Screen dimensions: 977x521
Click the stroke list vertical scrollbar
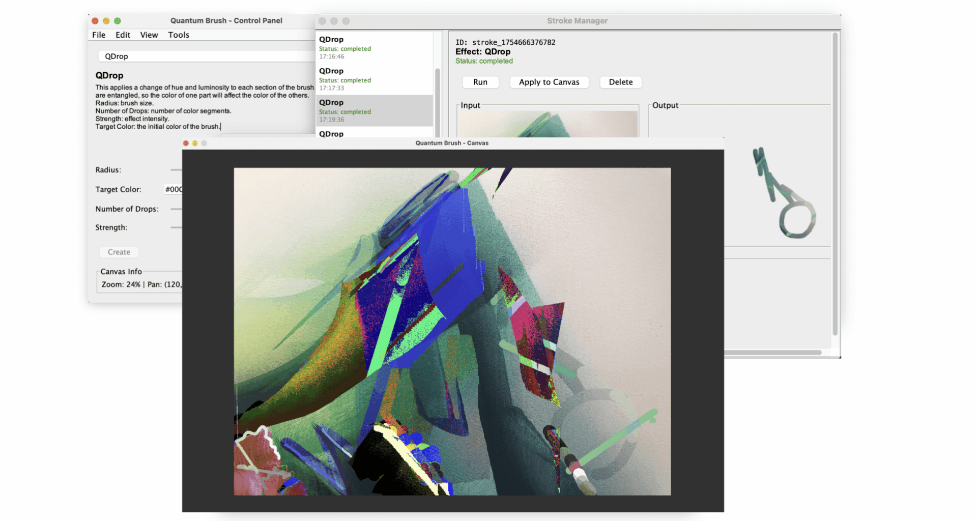coord(438,102)
